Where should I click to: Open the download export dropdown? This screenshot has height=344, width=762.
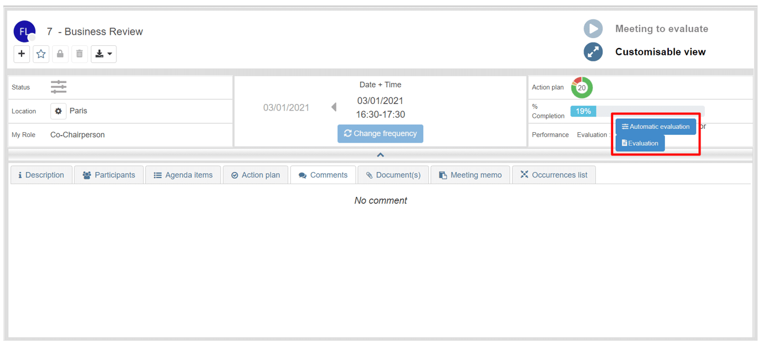pyautogui.click(x=104, y=54)
